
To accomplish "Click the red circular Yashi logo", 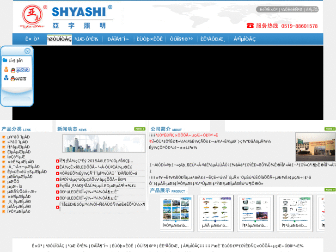I will point(32,15).
